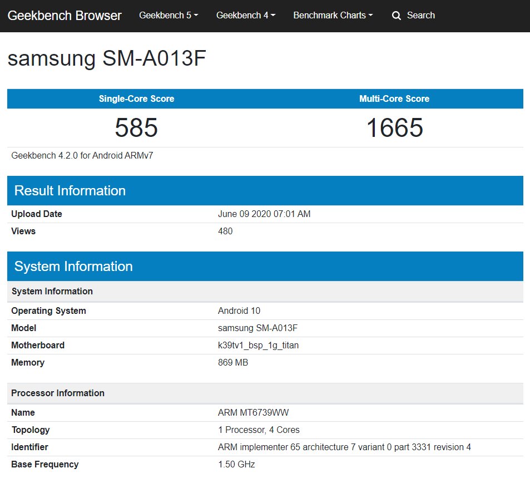530x483 pixels.
Task: Select the value 1 Processor, 4 Cores
Action: 259,430
